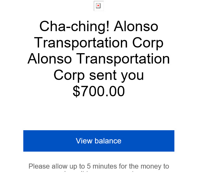The image size is (198, 173).
Task: Click the broken image placeholder icon
Action: [99, 6]
